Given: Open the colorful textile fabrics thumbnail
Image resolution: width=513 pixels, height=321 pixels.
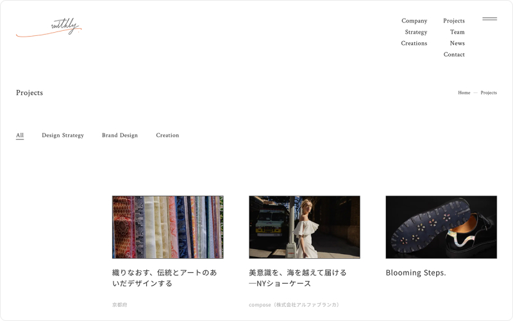Looking at the screenshot, I should 167,227.
